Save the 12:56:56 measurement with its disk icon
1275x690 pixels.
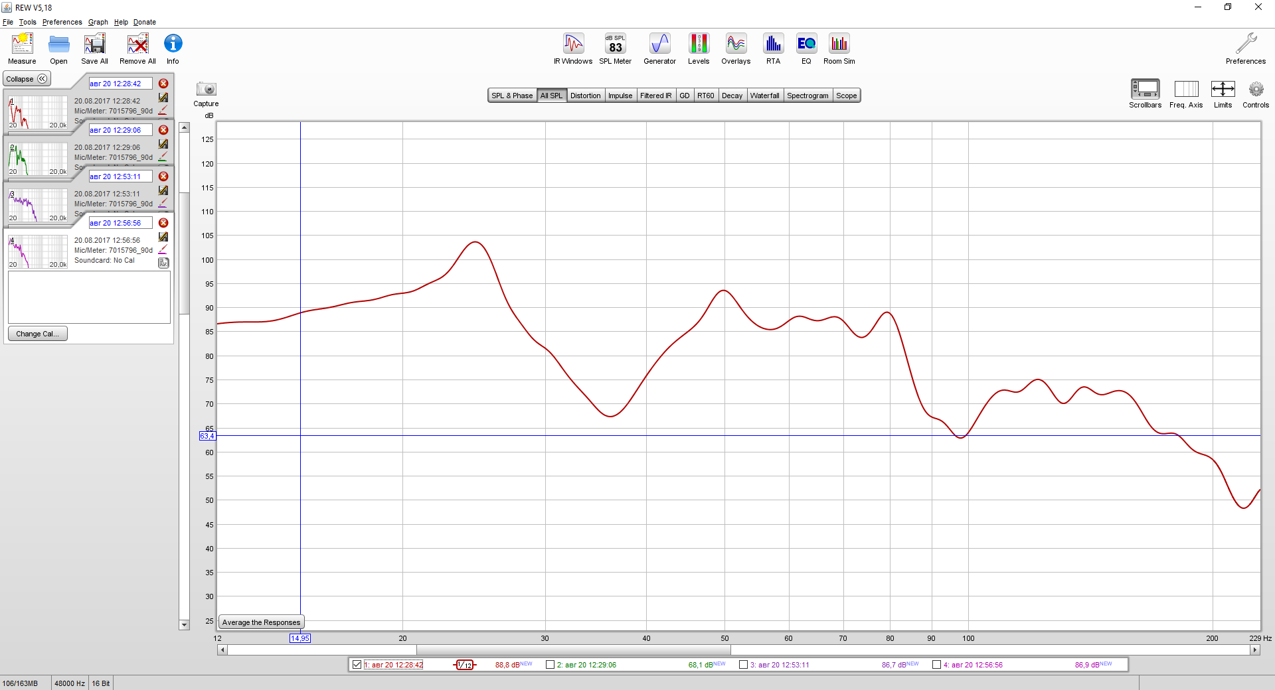point(163,237)
